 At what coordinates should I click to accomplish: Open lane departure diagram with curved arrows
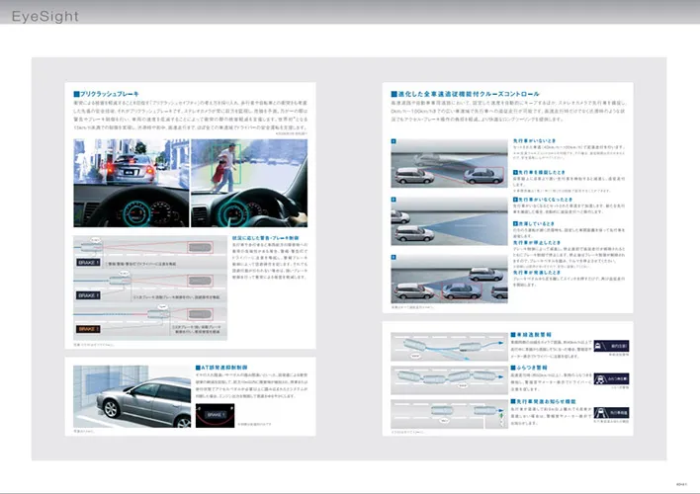click(449, 347)
